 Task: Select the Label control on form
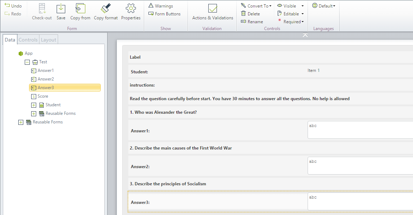click(135, 57)
